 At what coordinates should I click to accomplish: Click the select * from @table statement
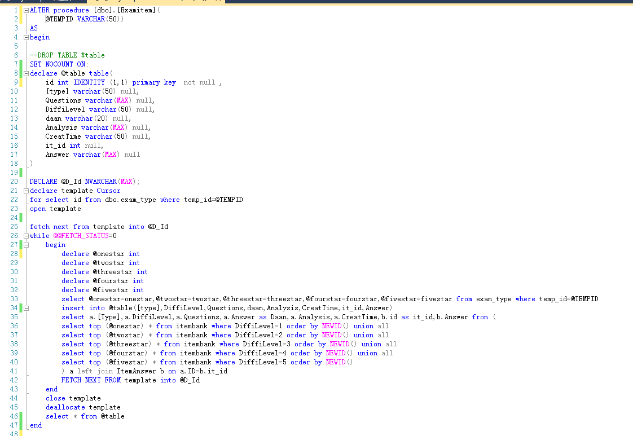point(85,416)
